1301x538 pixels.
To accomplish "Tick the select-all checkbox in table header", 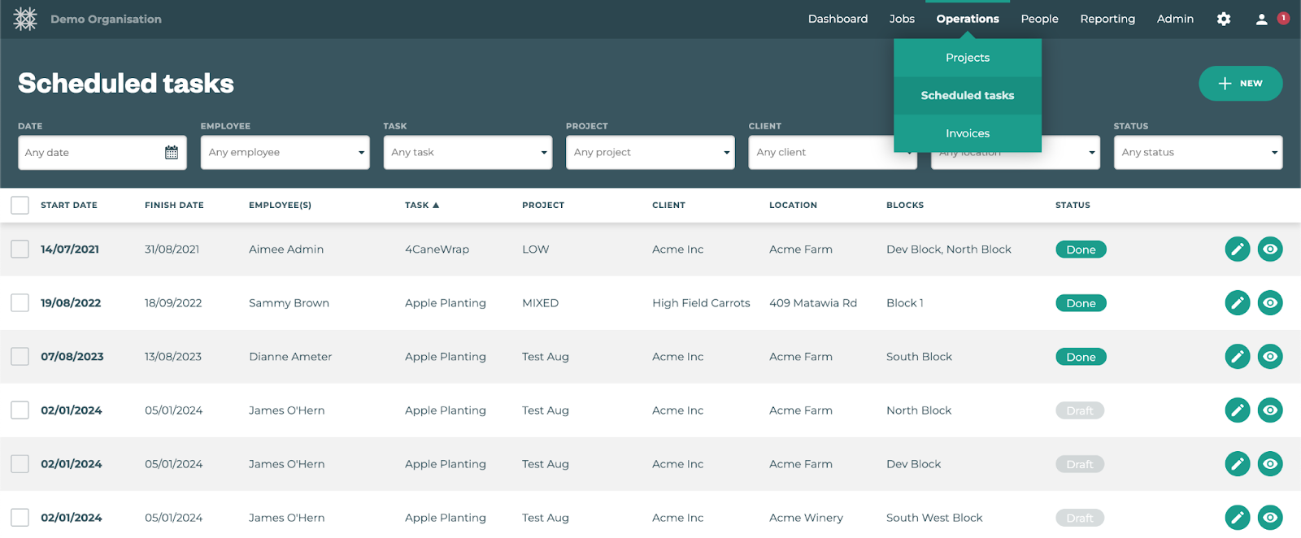I will tap(20, 206).
